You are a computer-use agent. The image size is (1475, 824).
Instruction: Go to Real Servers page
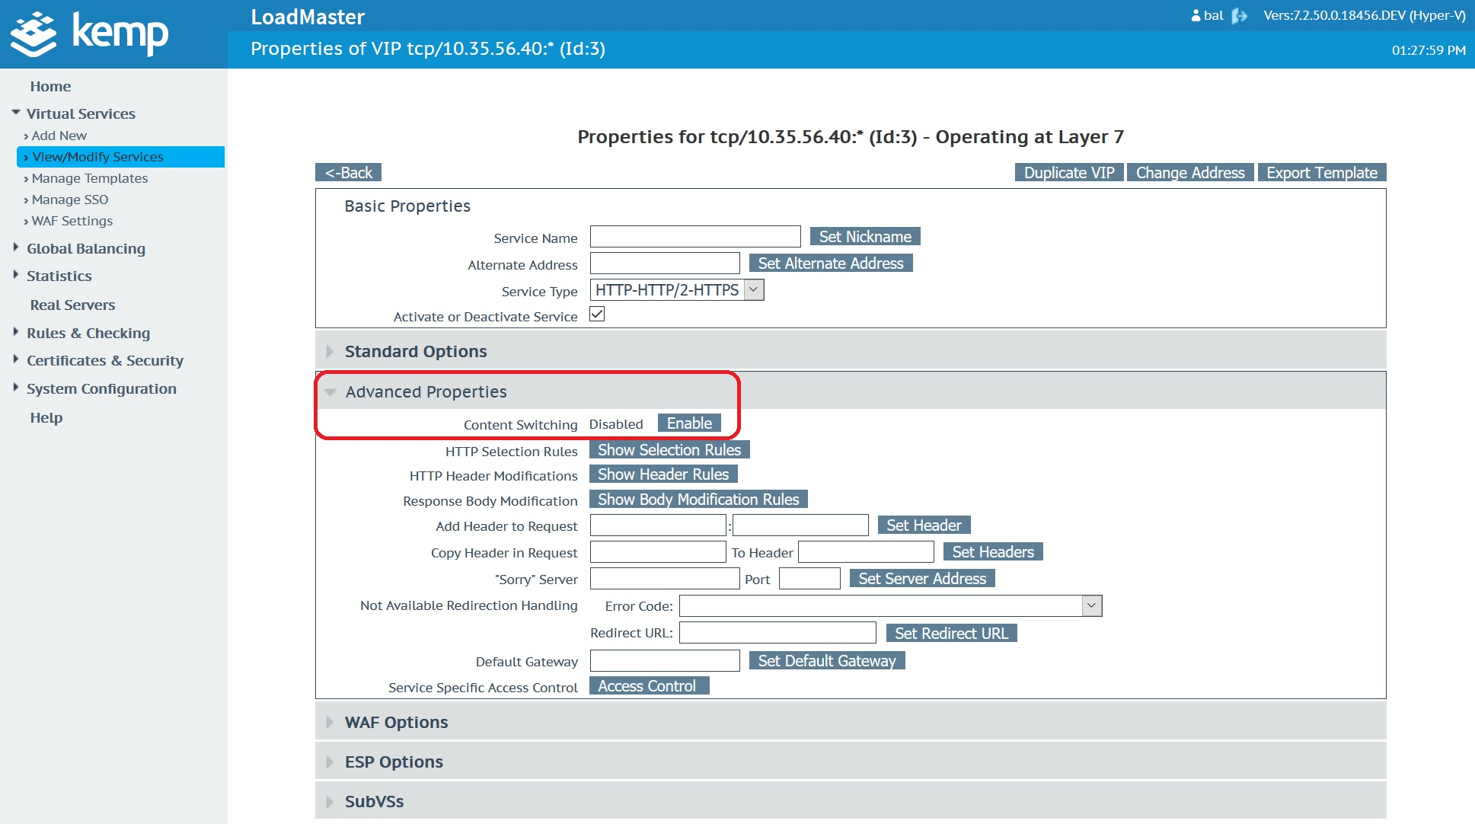pos(72,305)
